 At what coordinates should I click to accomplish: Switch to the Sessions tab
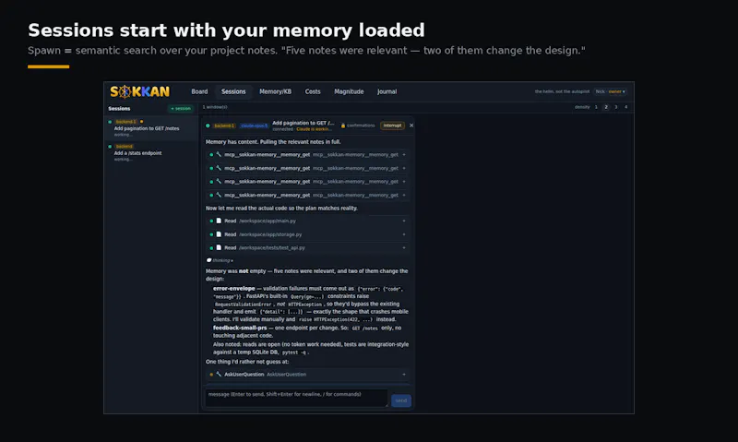pyautogui.click(x=233, y=91)
